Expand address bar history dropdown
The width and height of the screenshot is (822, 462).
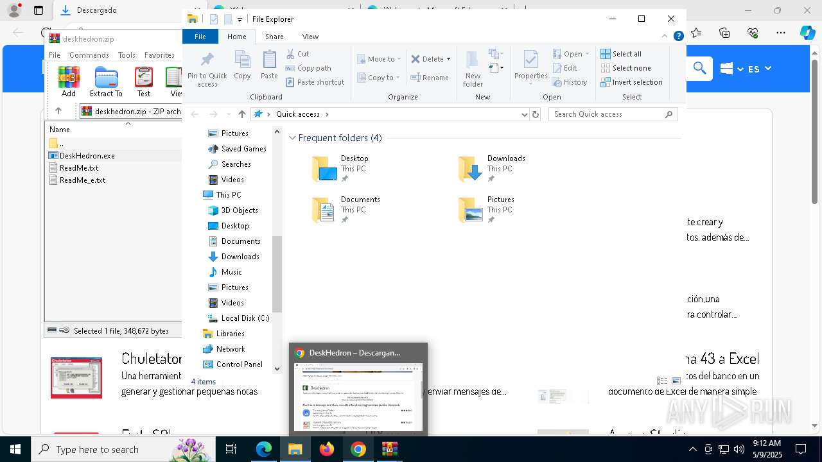(525, 114)
